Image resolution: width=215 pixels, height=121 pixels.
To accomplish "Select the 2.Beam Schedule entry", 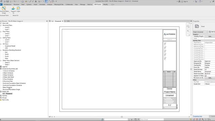I will click(x=8, y=73).
